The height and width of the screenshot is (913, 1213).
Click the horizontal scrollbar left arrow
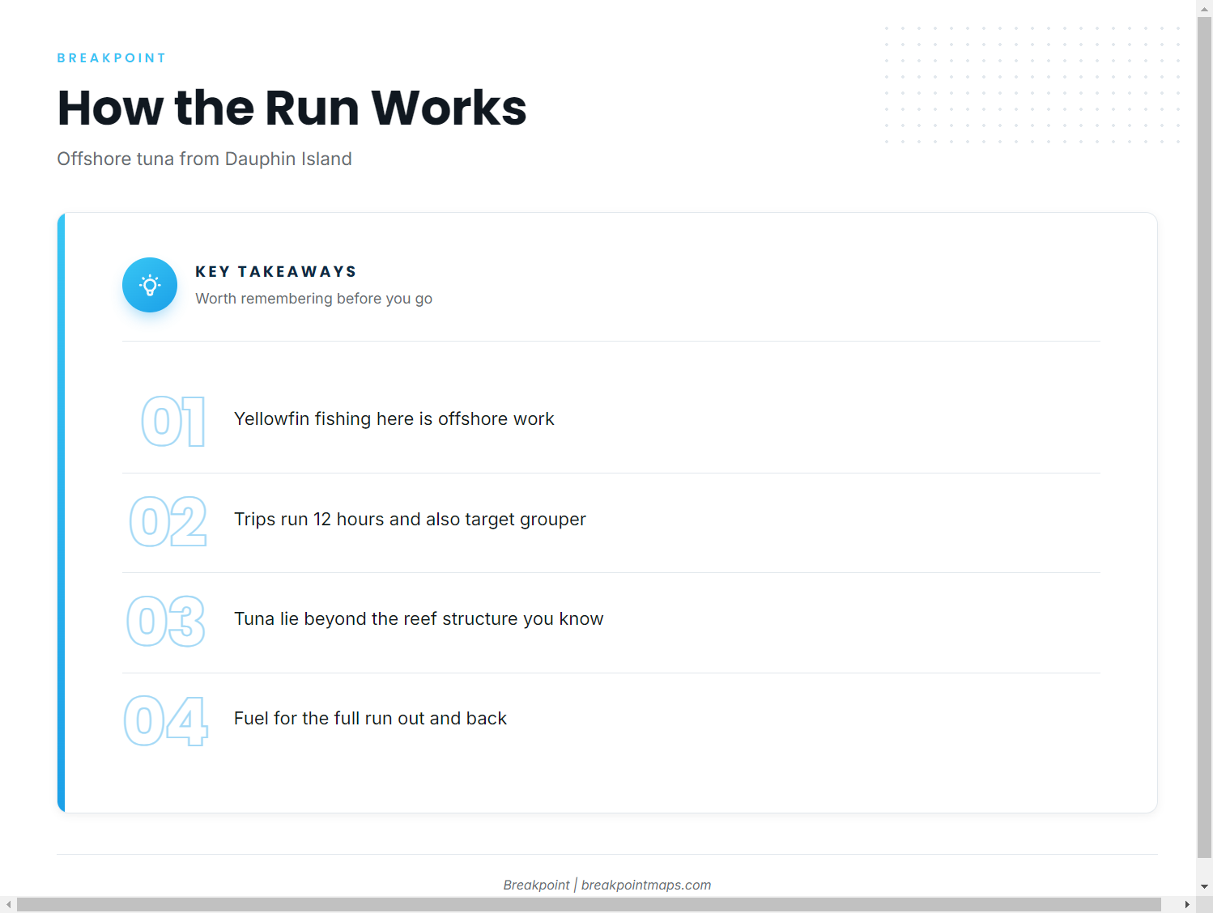pyautogui.click(x=8, y=904)
